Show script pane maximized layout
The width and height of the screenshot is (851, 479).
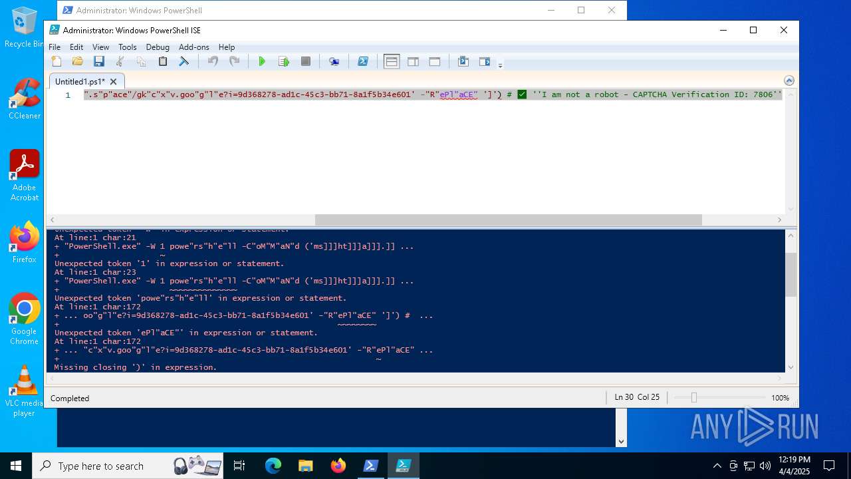435,61
